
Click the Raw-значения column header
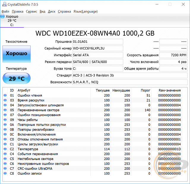[170, 90]
